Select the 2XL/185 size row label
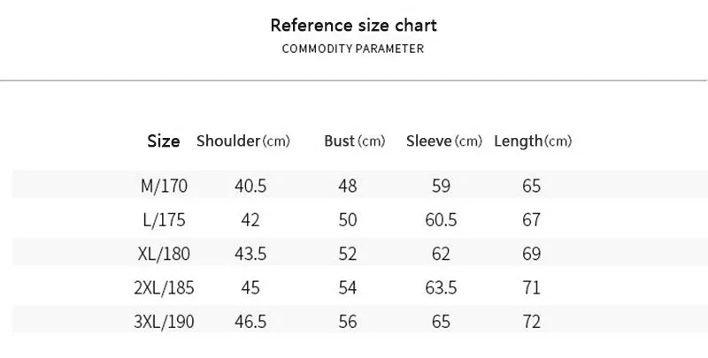The image size is (708, 358). [164, 287]
